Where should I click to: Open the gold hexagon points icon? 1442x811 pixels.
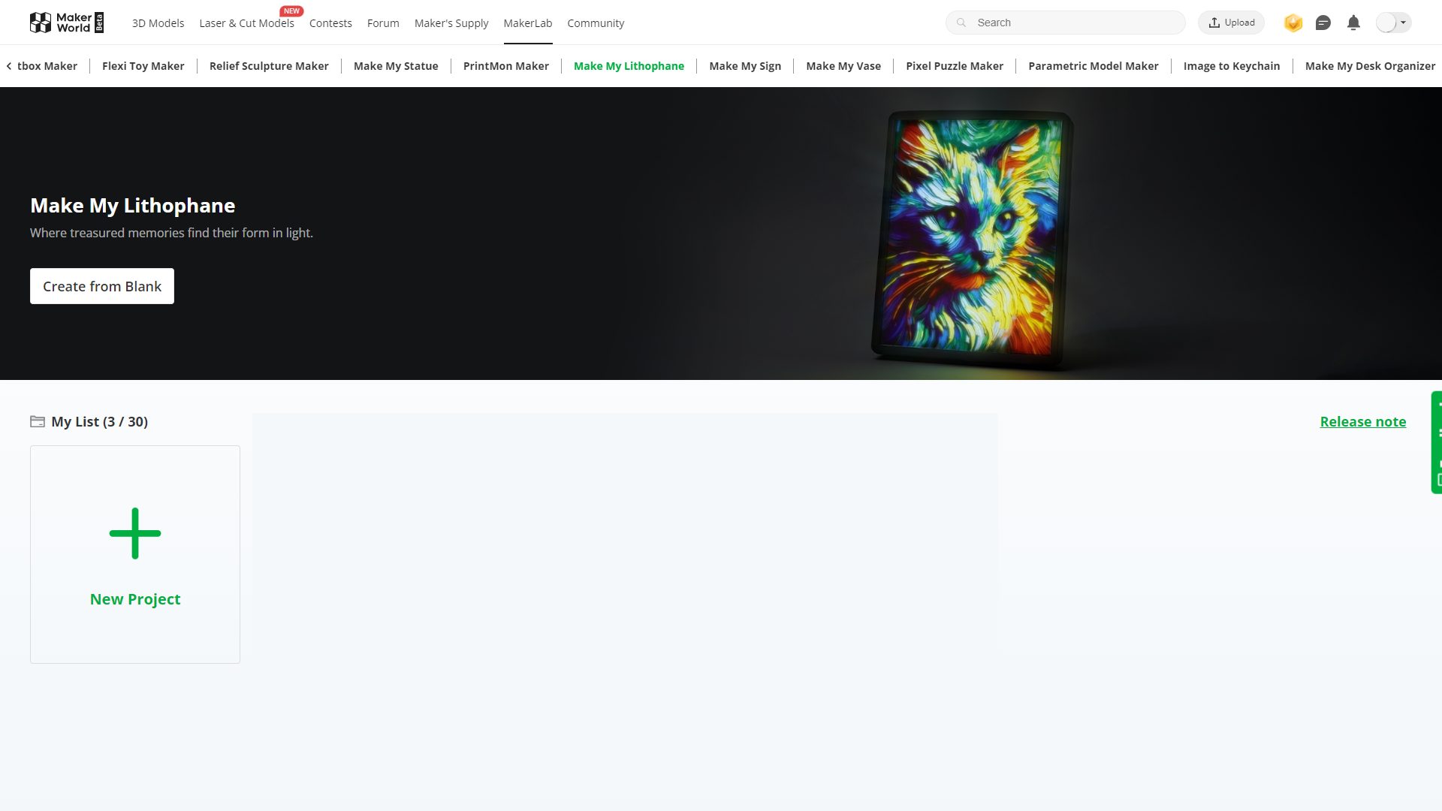tap(1293, 23)
